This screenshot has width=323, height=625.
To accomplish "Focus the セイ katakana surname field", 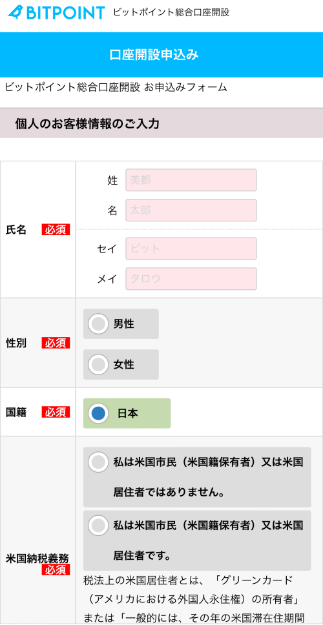I will click(x=191, y=249).
